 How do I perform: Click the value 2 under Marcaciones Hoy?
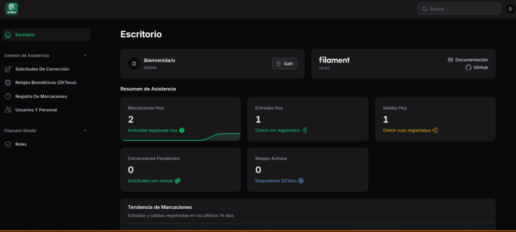tap(131, 120)
